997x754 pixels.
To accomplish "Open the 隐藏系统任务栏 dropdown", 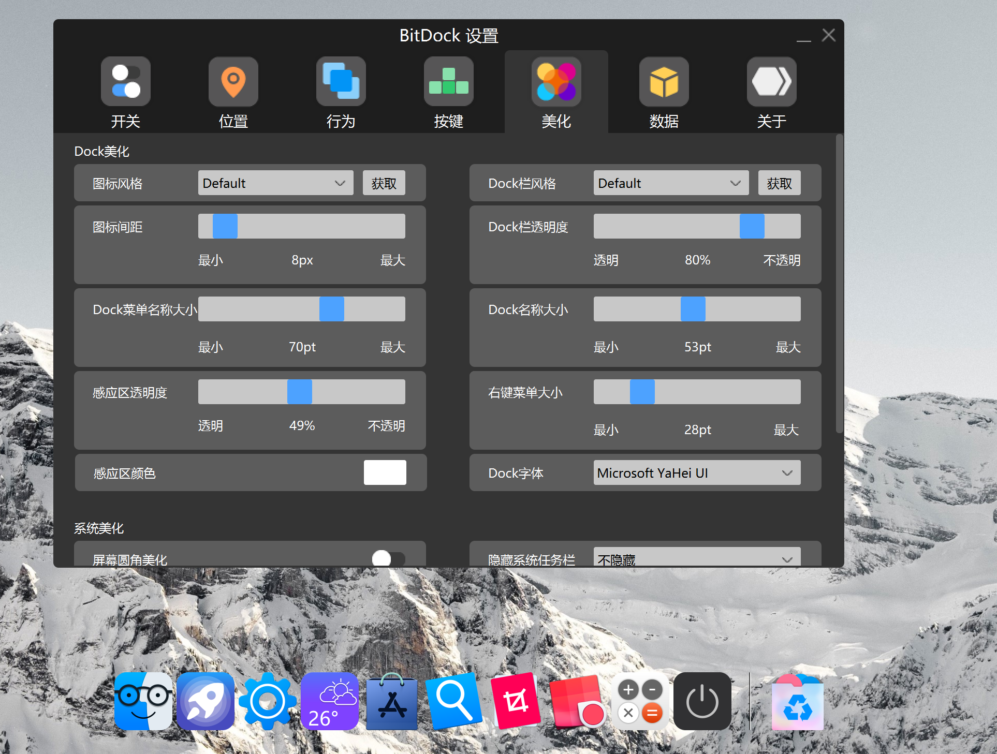I will point(697,557).
